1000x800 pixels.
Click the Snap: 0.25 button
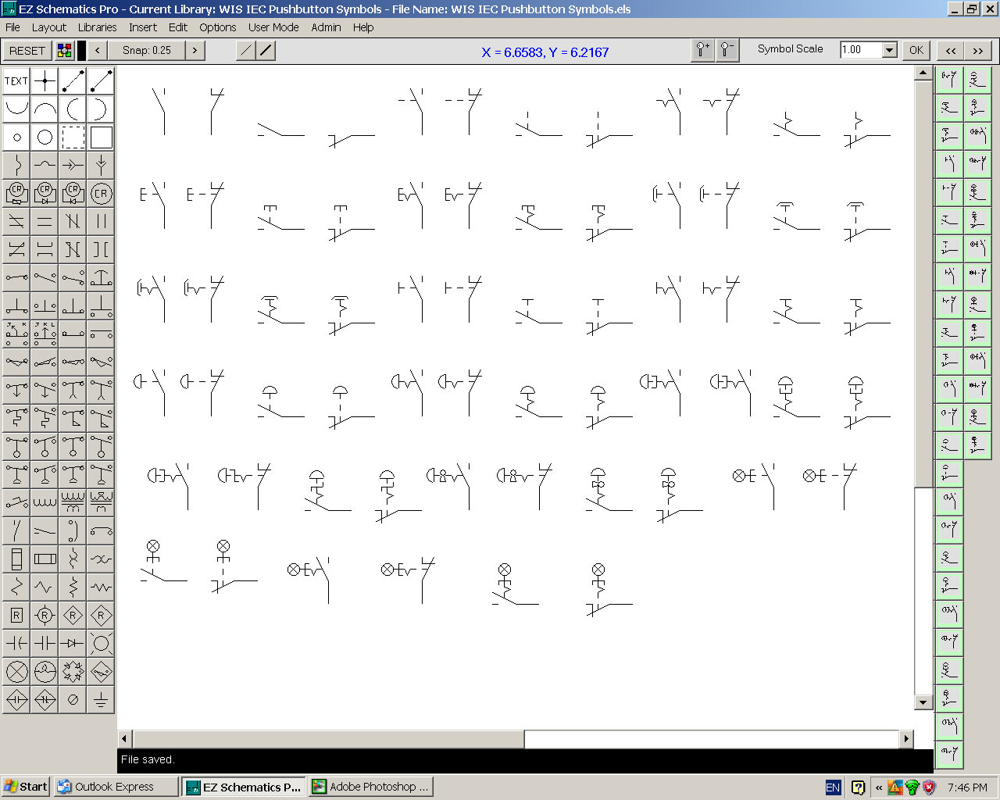[x=146, y=51]
